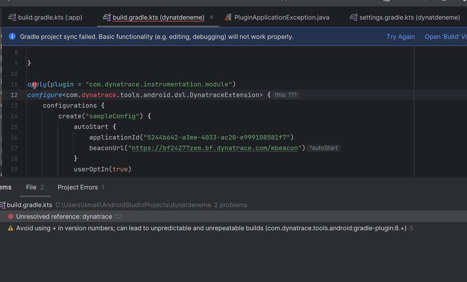Click line number 12 in the gutter

point(14,95)
